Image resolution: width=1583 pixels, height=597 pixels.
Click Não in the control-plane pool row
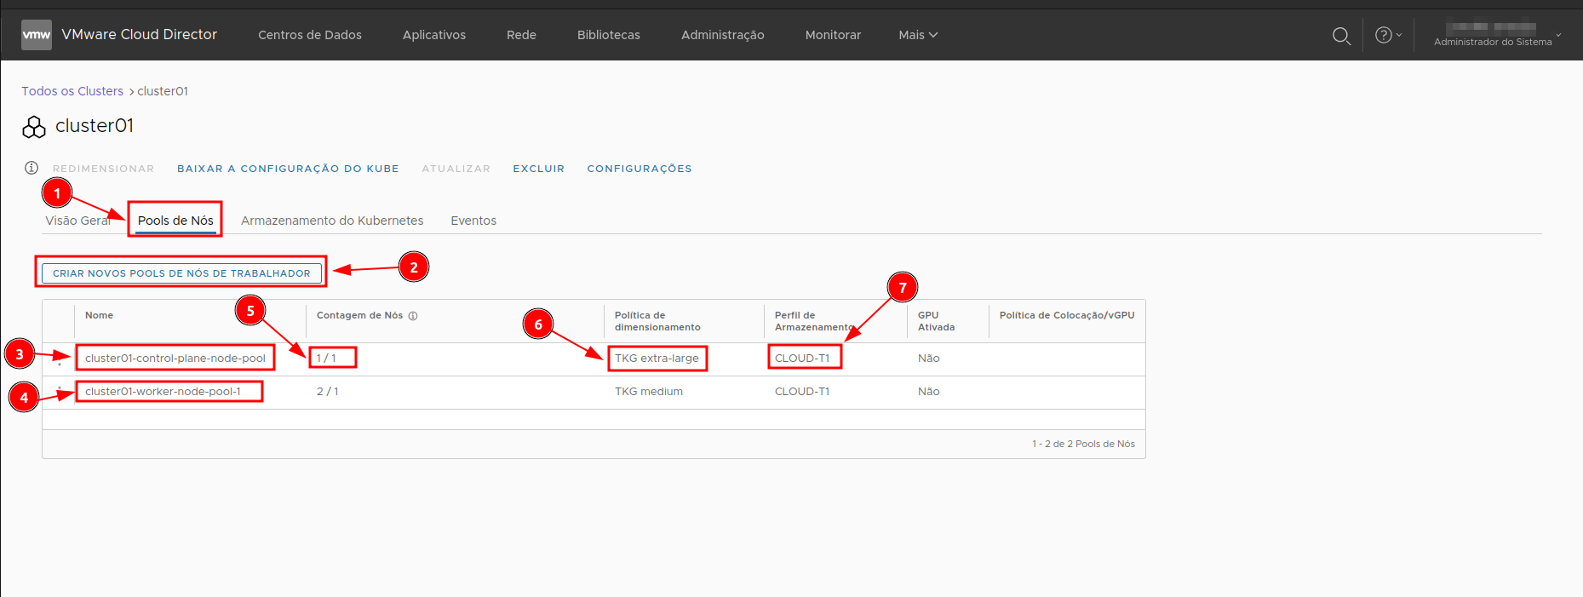(929, 359)
